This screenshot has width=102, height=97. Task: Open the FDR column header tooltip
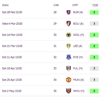(x=95, y=5)
